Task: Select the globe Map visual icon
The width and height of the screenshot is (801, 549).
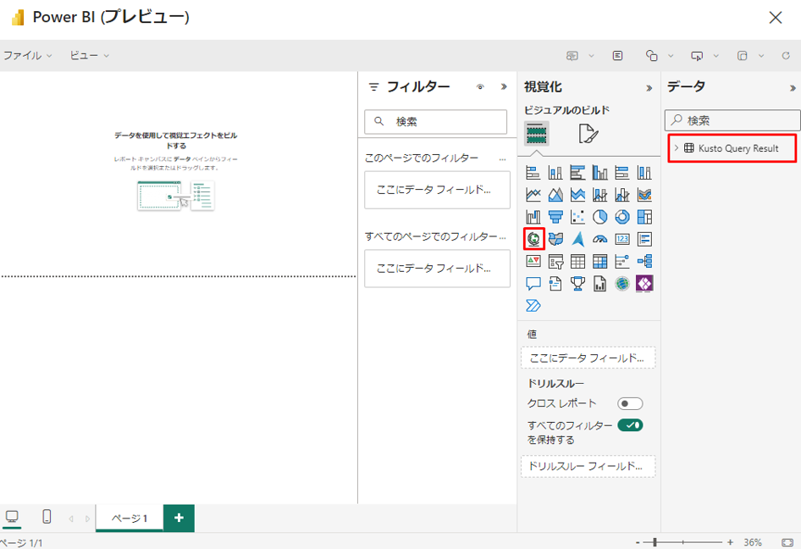Action: [x=533, y=239]
